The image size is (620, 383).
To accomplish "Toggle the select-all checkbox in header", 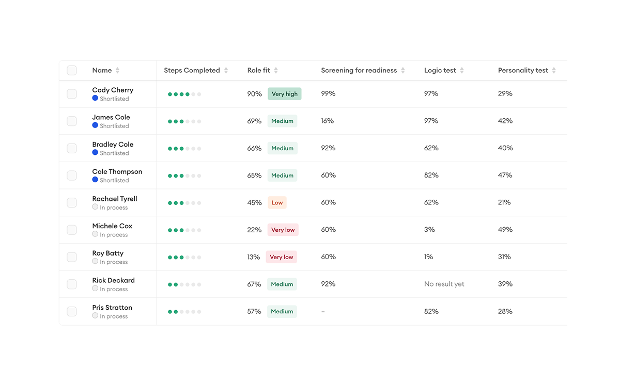I will 72,70.
